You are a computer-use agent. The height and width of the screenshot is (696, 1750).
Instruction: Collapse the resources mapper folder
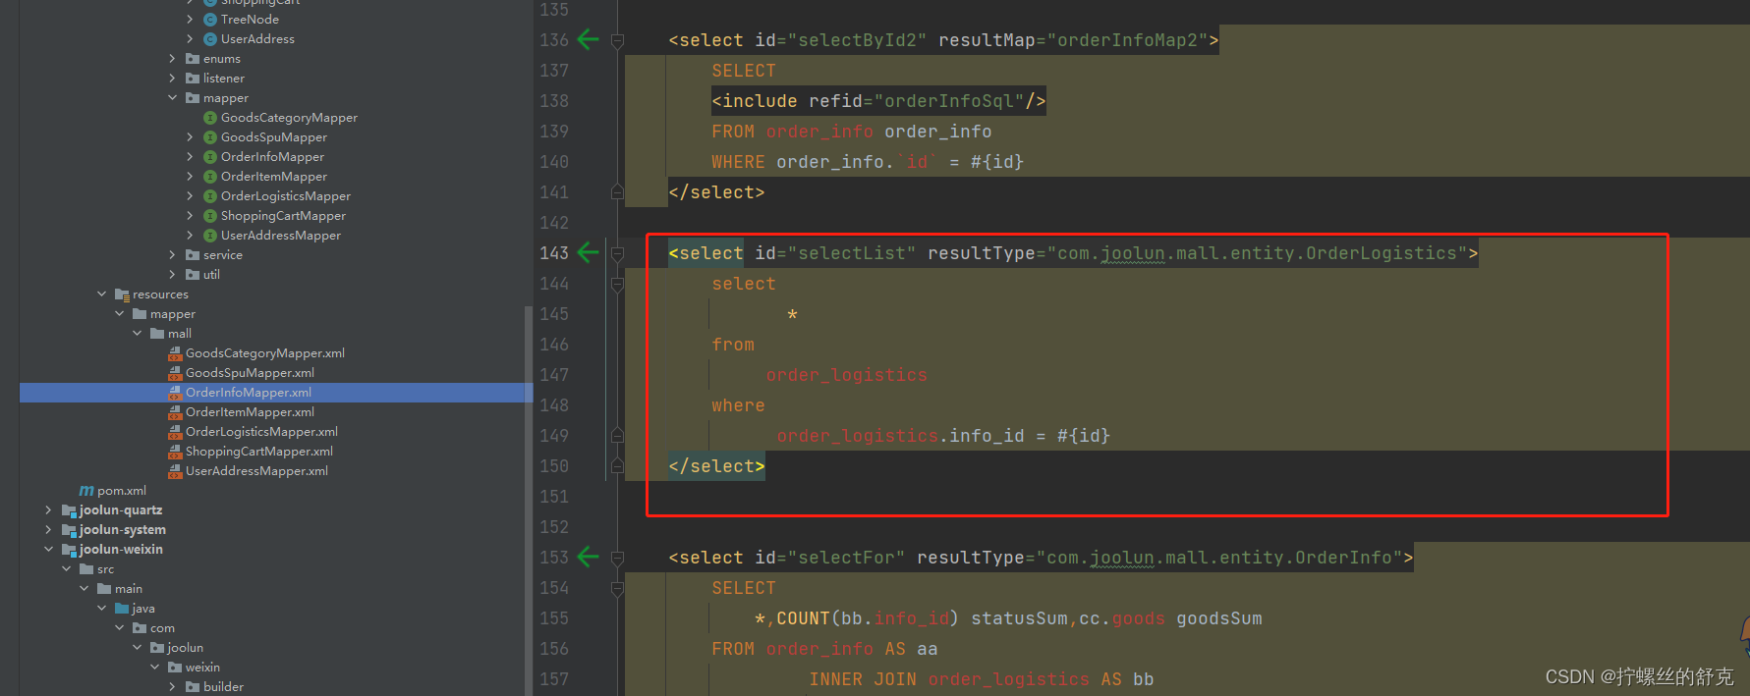coord(120,313)
